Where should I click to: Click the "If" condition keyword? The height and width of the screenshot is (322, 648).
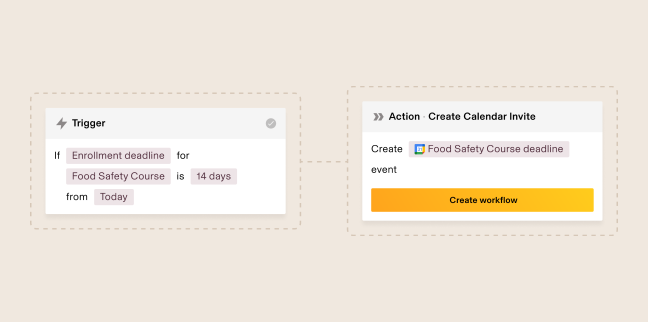point(57,155)
